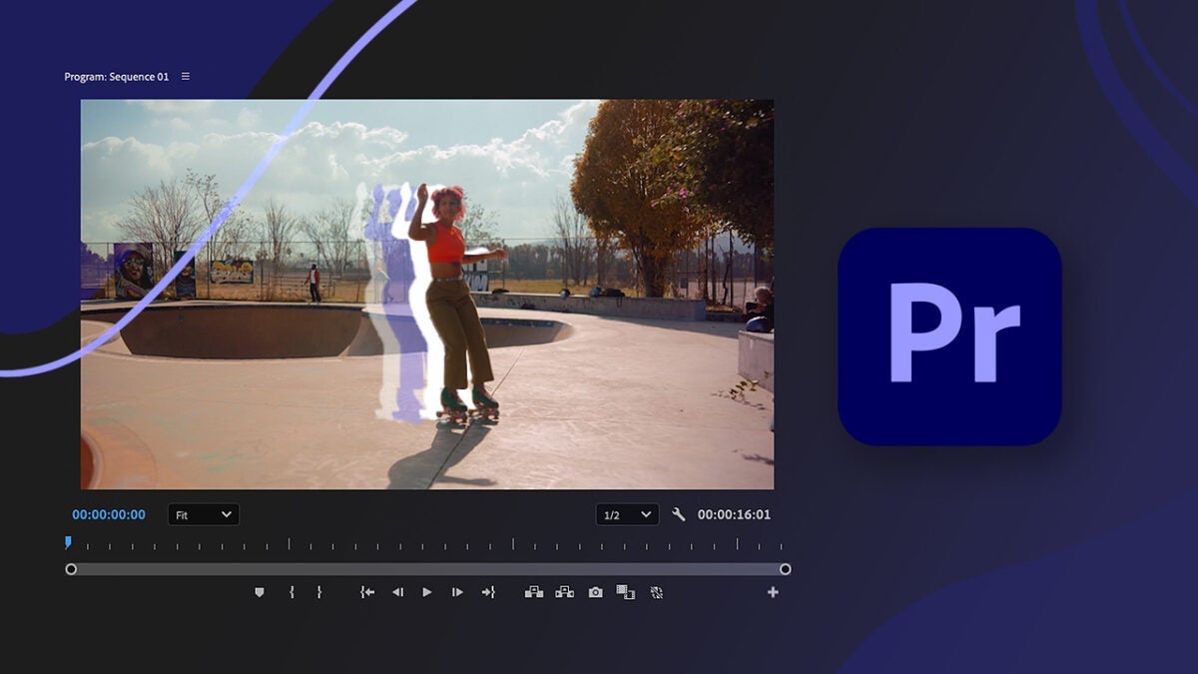
Task: Click the blue playhead timecode 00:00:00:00
Action: [109, 515]
